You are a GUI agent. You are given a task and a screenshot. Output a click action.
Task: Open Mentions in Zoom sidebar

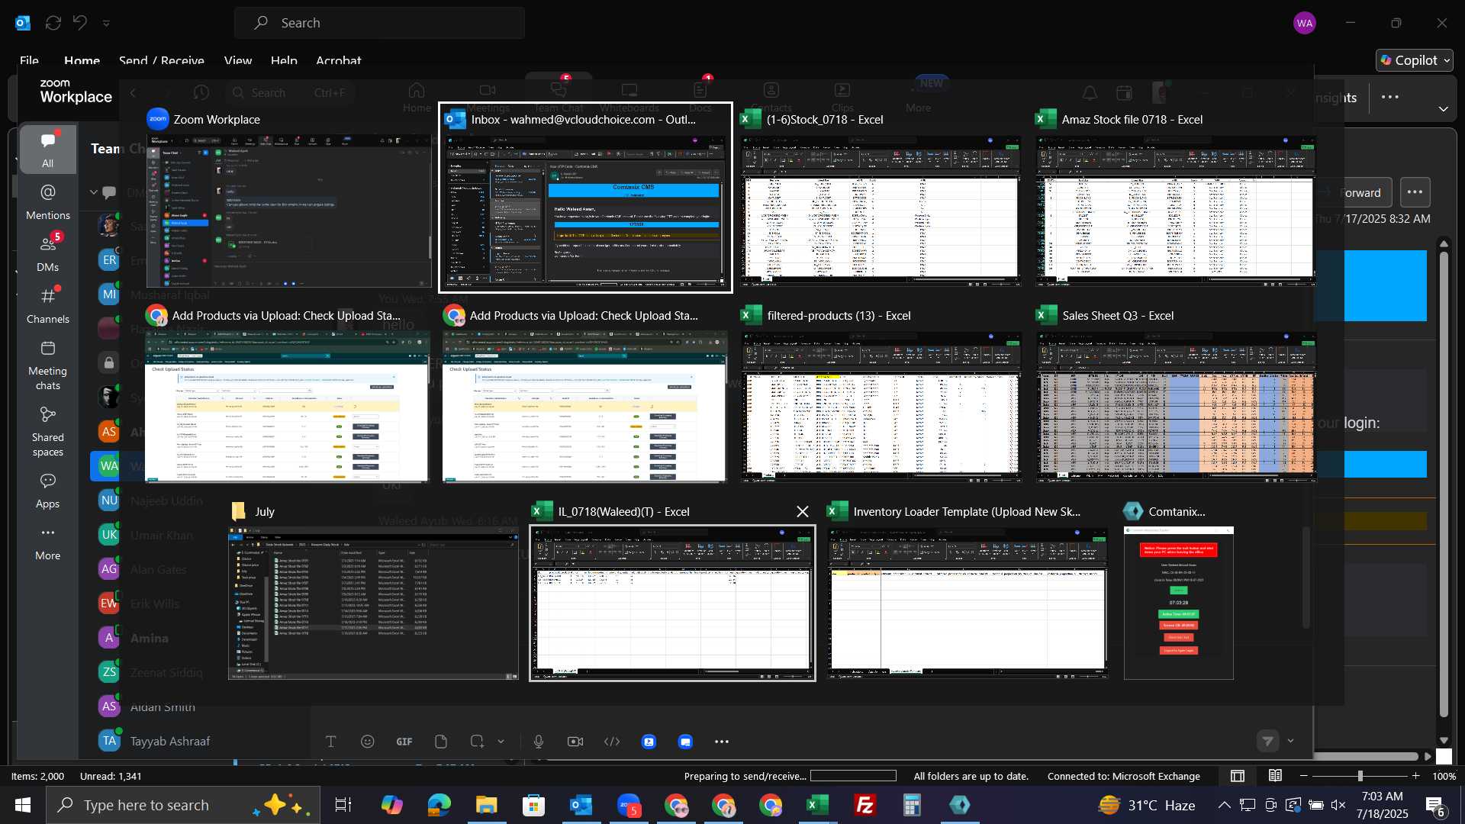(47, 201)
